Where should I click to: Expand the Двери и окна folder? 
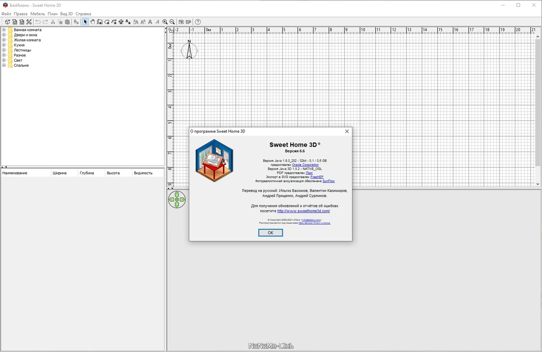[4, 35]
